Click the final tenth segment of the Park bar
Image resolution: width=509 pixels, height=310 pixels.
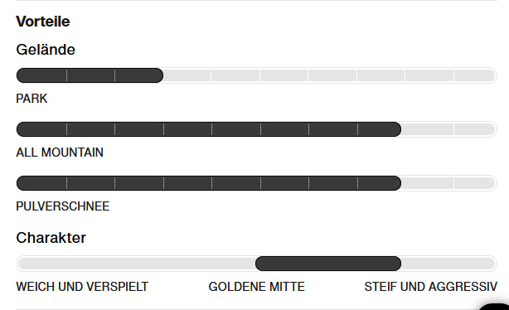474,75
